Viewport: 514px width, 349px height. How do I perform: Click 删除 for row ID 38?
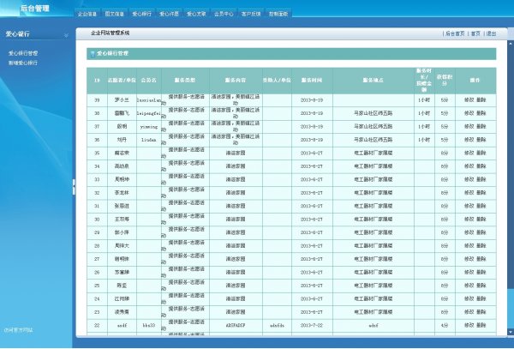coord(481,113)
